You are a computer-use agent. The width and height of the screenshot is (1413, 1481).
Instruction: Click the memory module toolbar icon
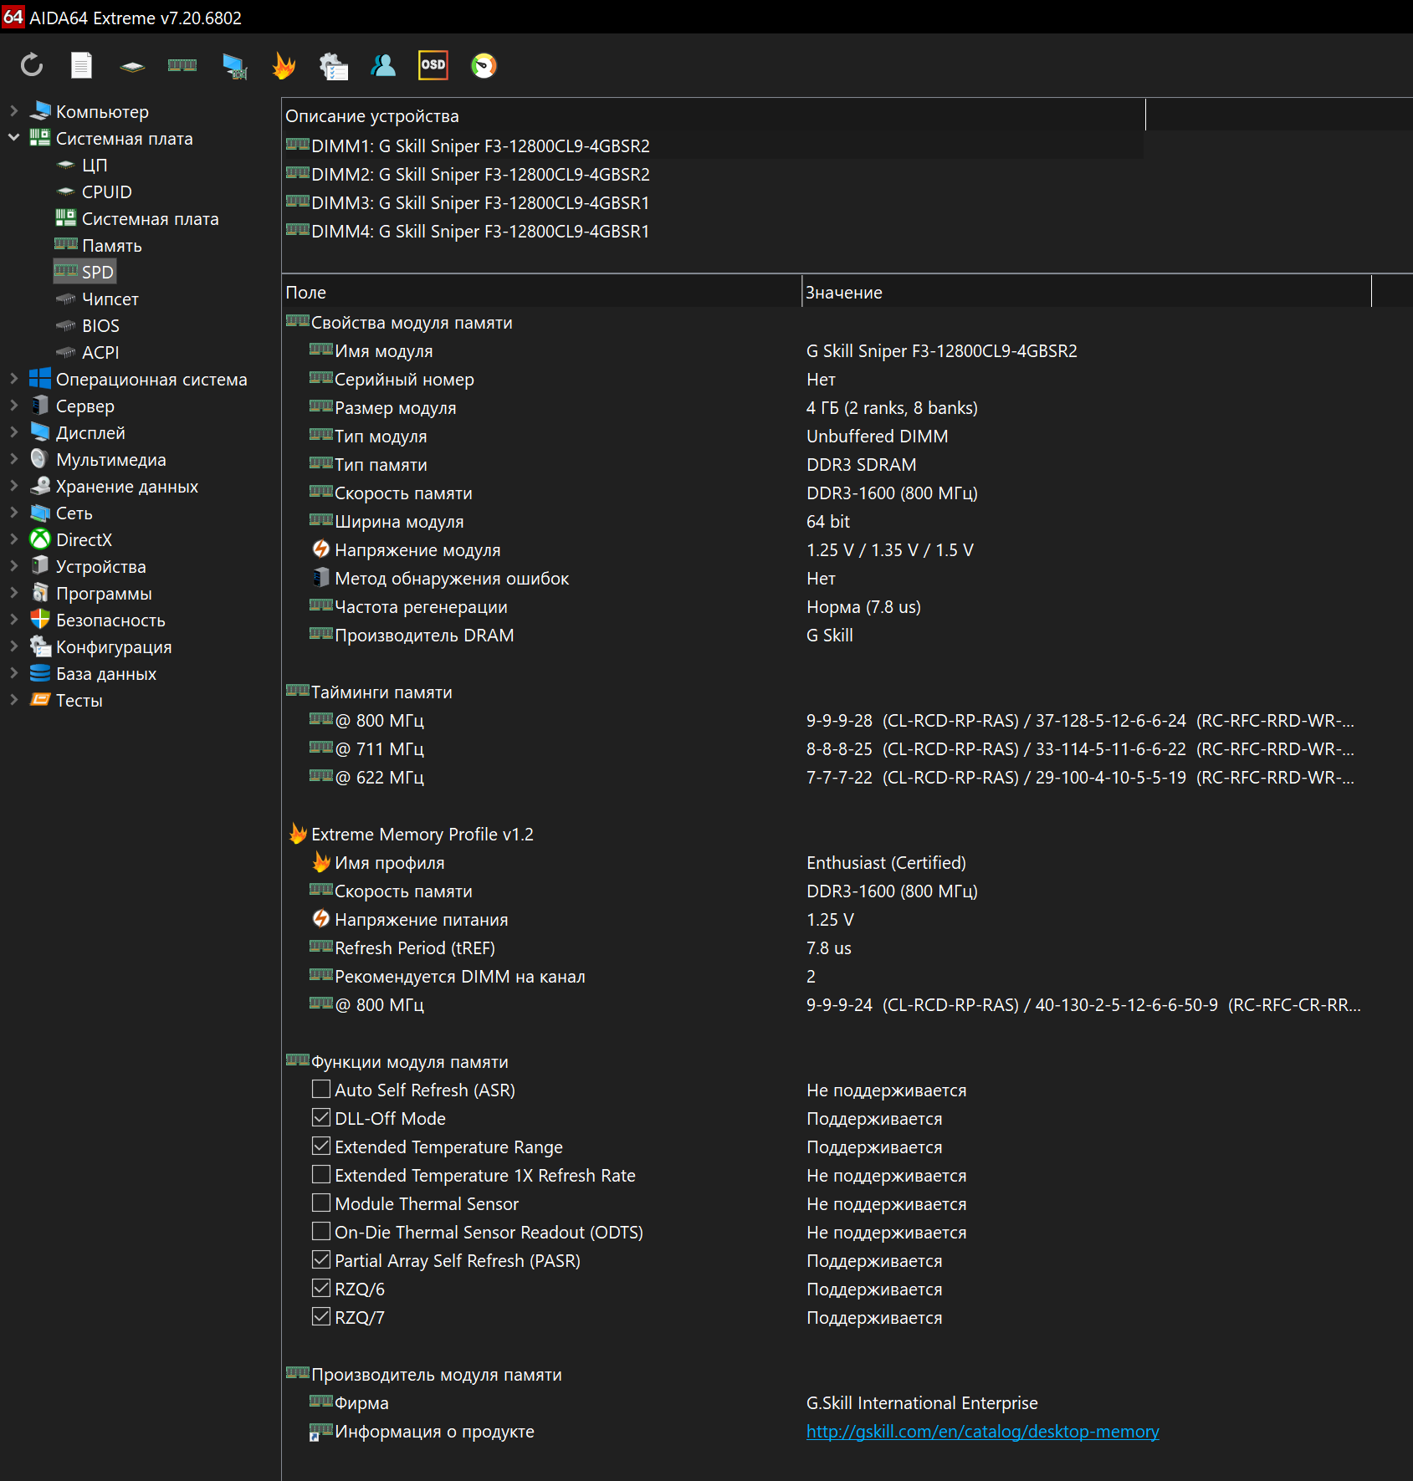click(182, 65)
